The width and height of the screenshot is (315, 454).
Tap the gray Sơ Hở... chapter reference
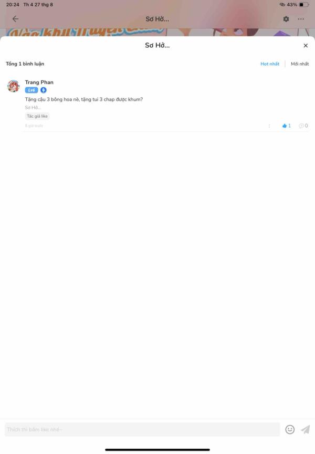pos(33,107)
